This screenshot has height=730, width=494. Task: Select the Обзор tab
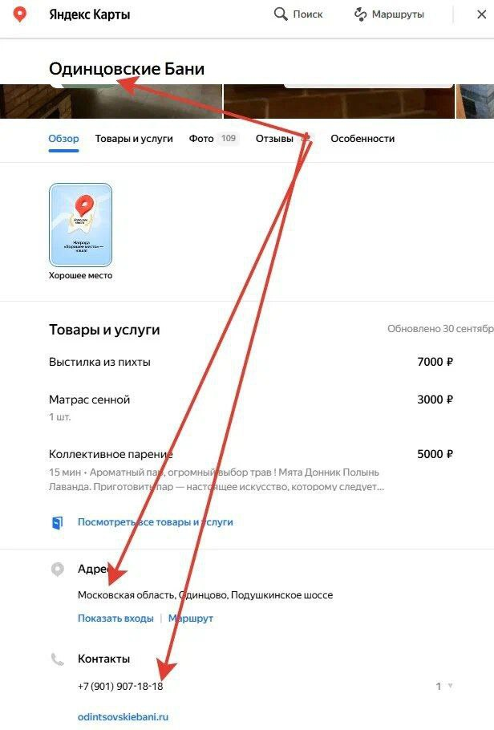64,138
